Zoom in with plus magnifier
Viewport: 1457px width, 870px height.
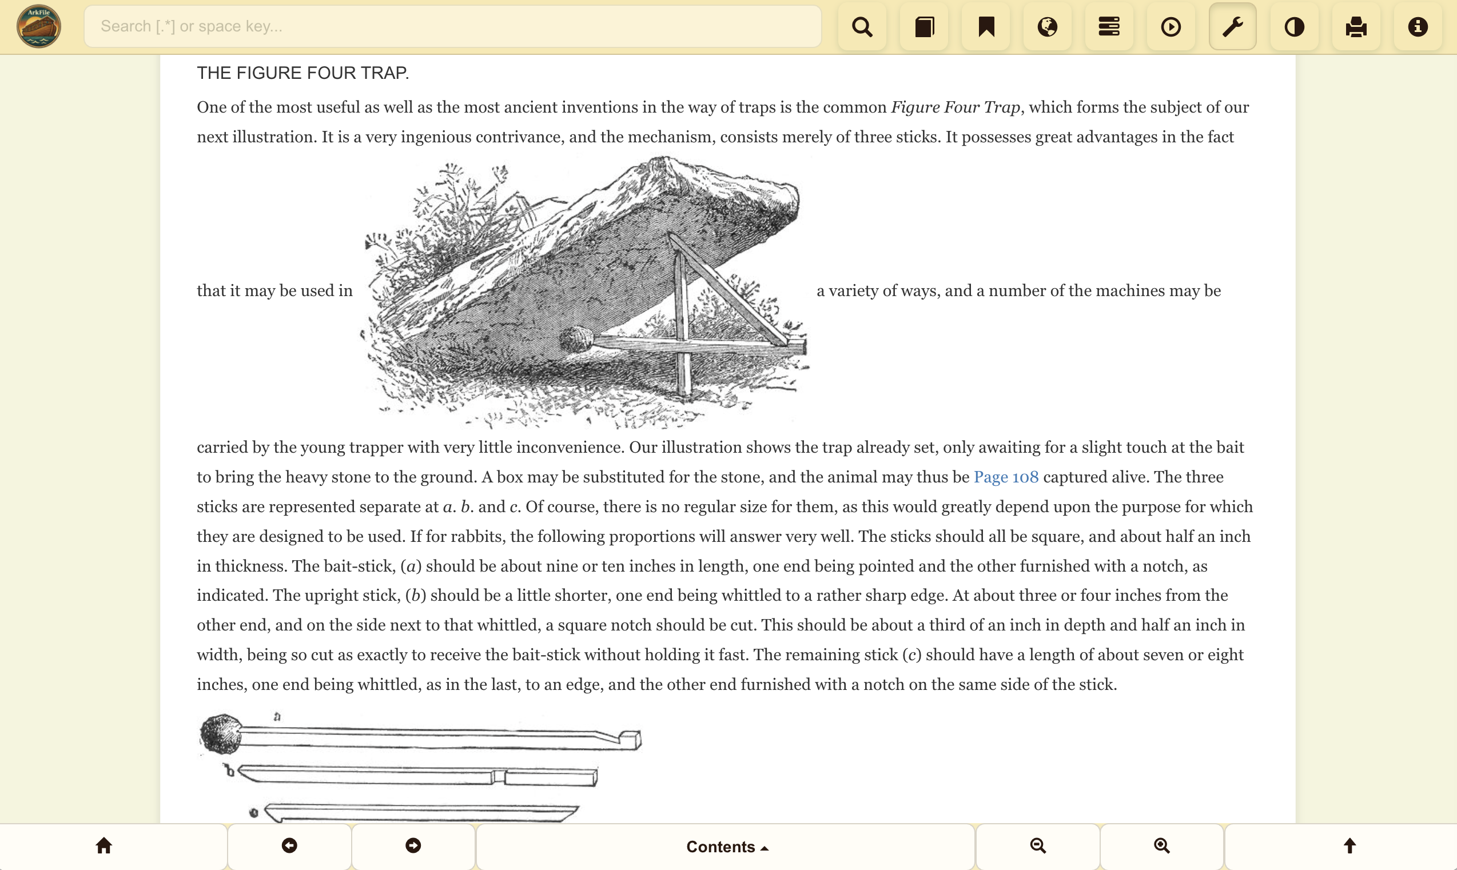tap(1161, 845)
